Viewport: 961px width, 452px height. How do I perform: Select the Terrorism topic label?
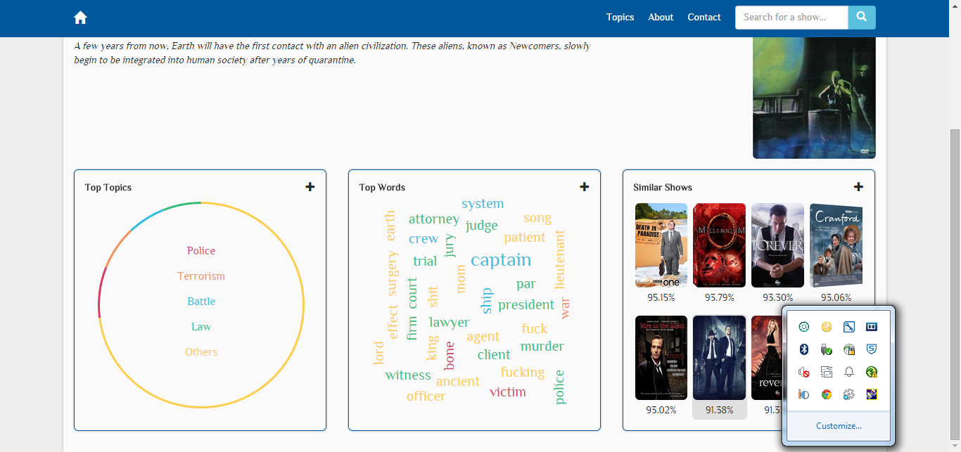(201, 276)
